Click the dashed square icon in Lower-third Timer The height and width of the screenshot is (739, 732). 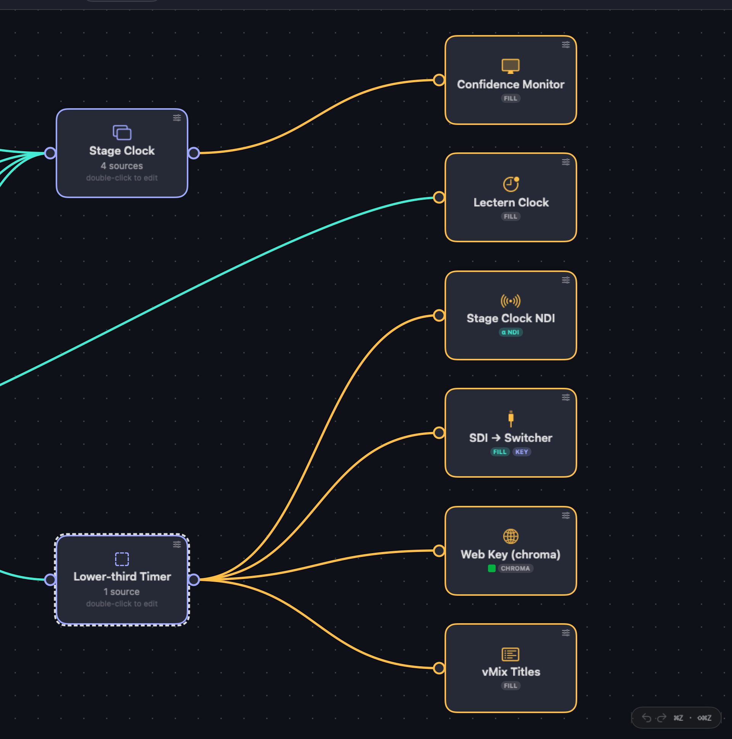122,559
